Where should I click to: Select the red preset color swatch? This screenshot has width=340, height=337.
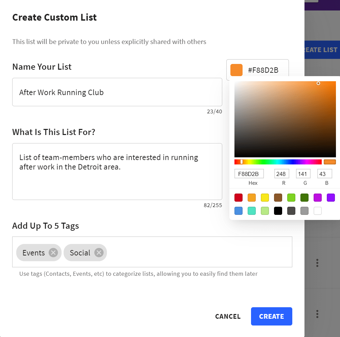tap(239, 198)
